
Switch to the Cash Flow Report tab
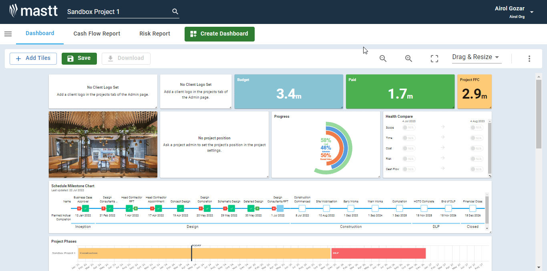tap(97, 34)
